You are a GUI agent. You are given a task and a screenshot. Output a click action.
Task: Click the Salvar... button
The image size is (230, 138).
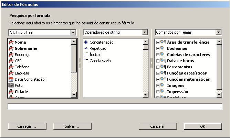(72, 126)
